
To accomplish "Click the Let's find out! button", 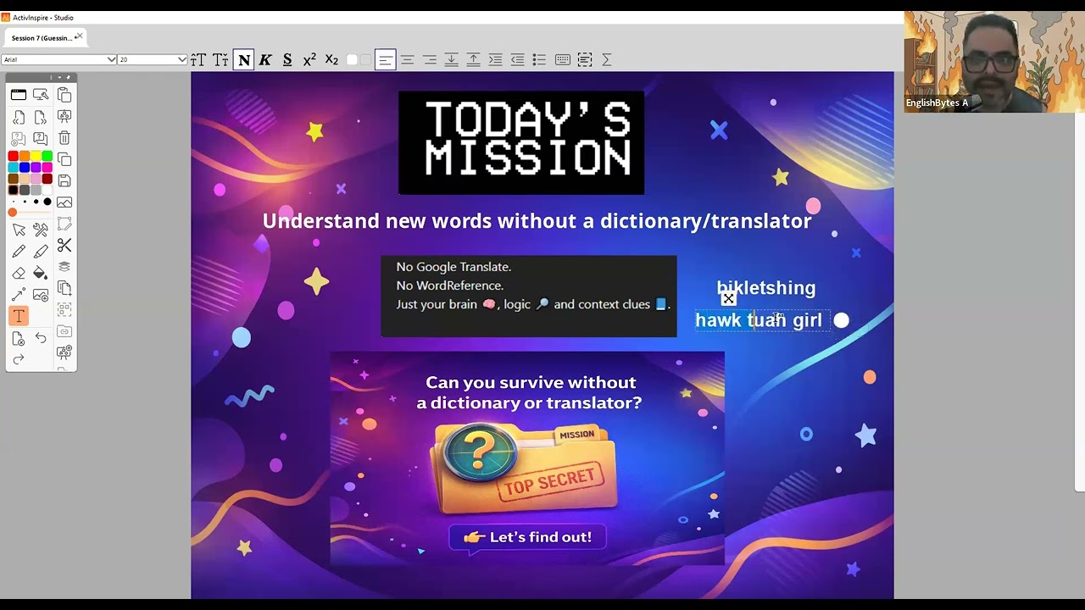I will coord(527,537).
